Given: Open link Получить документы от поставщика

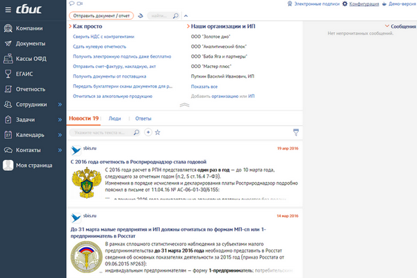Looking at the screenshot, I should click(109, 76).
